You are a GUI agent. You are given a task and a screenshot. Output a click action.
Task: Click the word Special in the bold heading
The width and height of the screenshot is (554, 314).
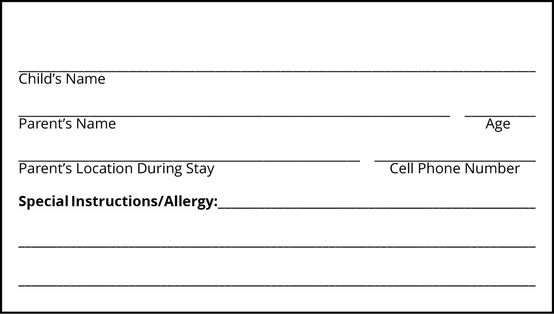pos(43,202)
